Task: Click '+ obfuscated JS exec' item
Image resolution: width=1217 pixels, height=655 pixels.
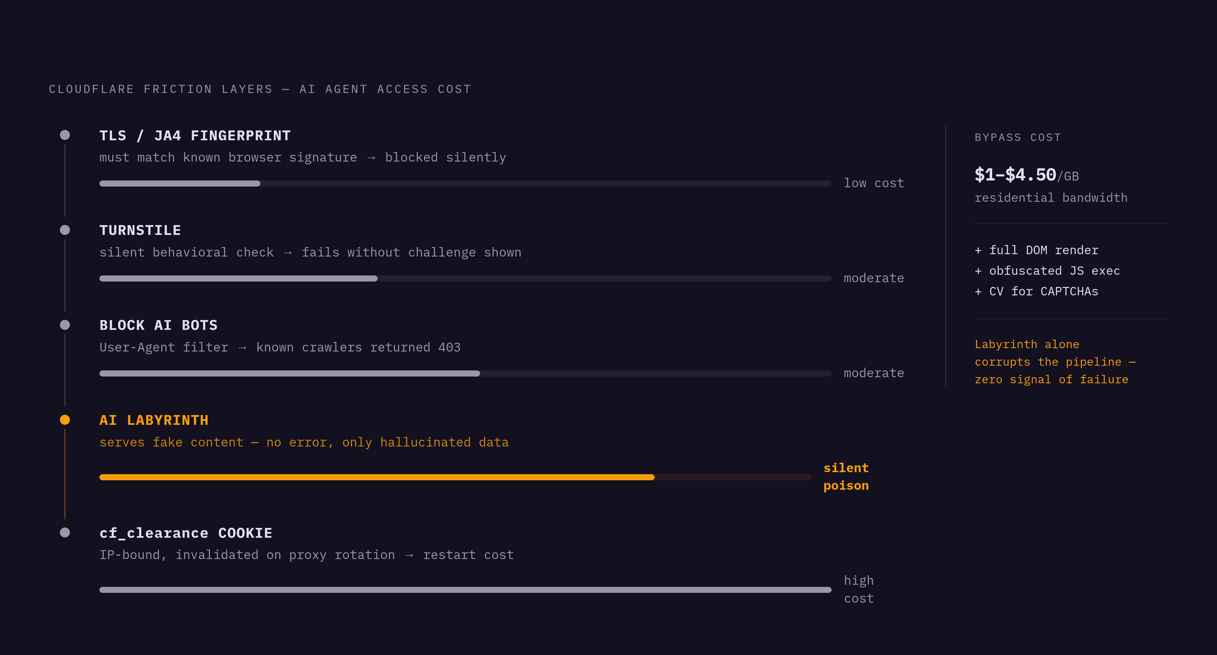Action: tap(1047, 271)
